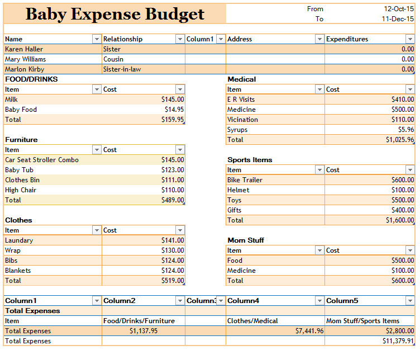Open the Column1 filter dropdown beside Relationship
This screenshot has height=350, width=420.
[221, 39]
